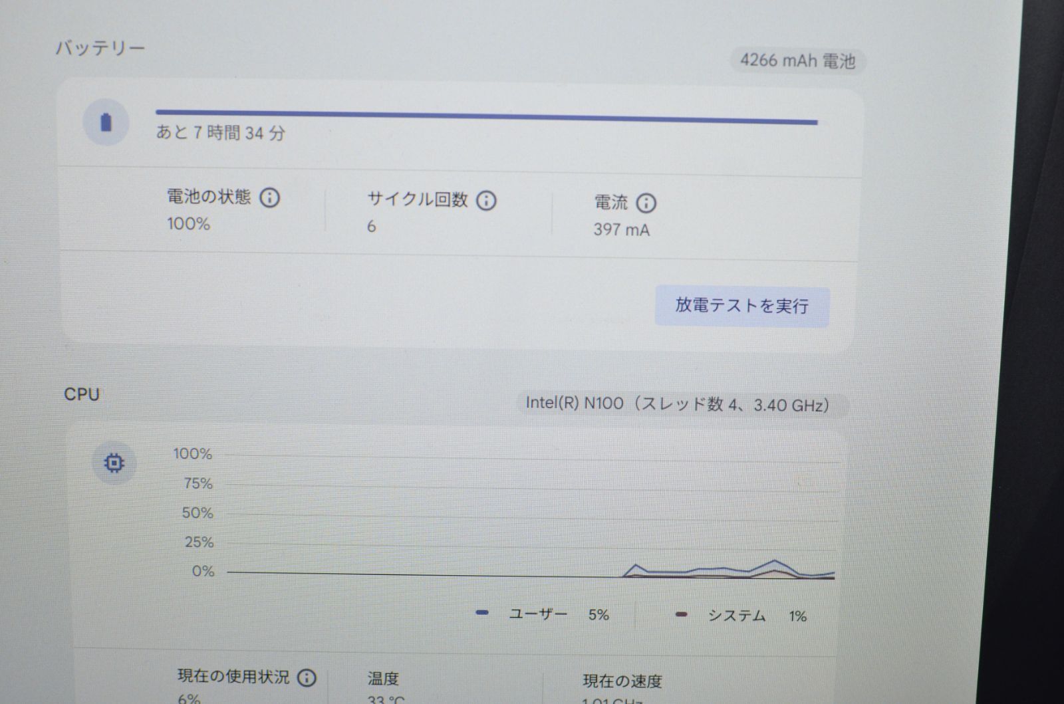This screenshot has width=1064, height=704.
Task: Open the info tooltip for 電池の状態
Action: [269, 197]
